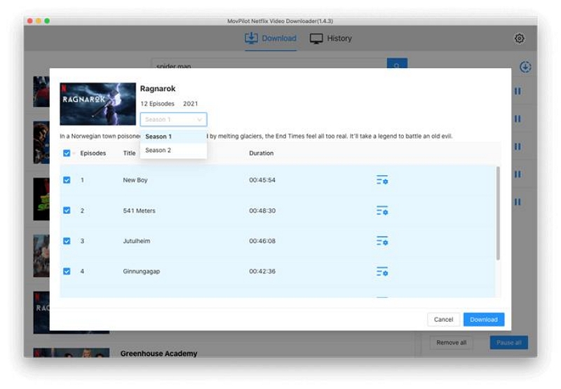Viewport: 561px width, 389px height.
Task: Uncheck episode 2 541 Meters
Action: coord(67,210)
